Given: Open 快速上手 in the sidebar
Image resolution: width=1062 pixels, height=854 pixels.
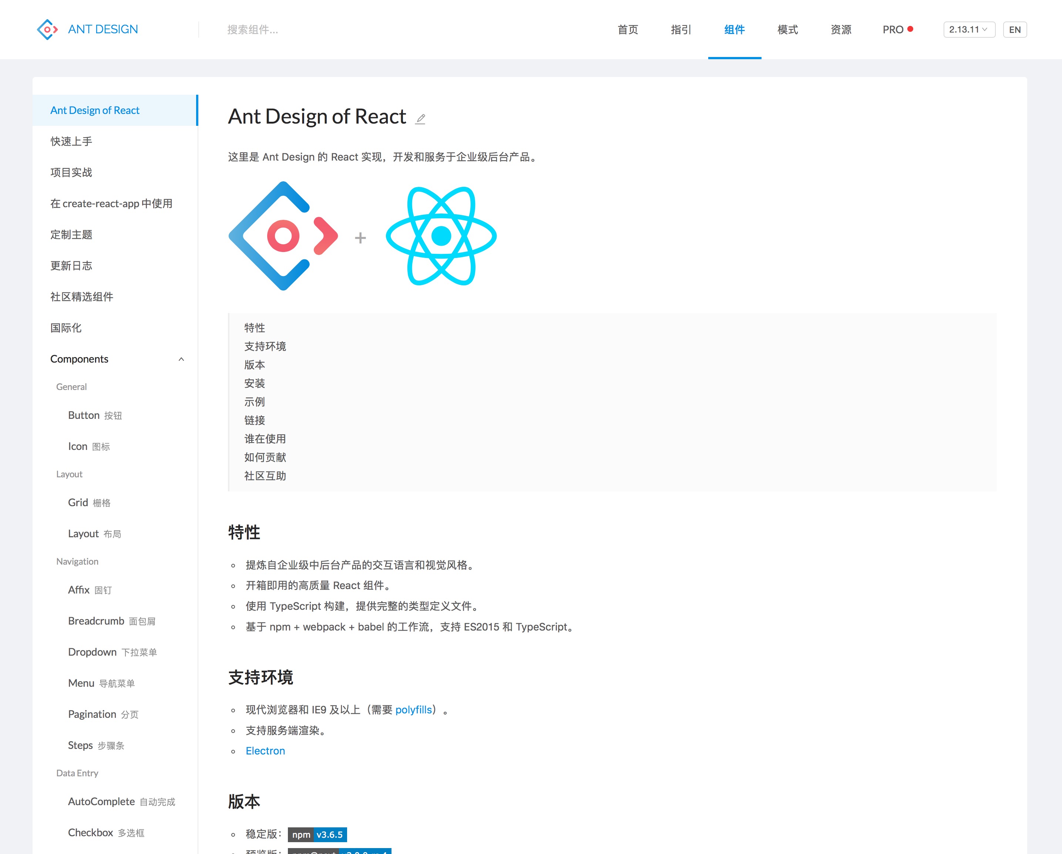Looking at the screenshot, I should pos(115,141).
